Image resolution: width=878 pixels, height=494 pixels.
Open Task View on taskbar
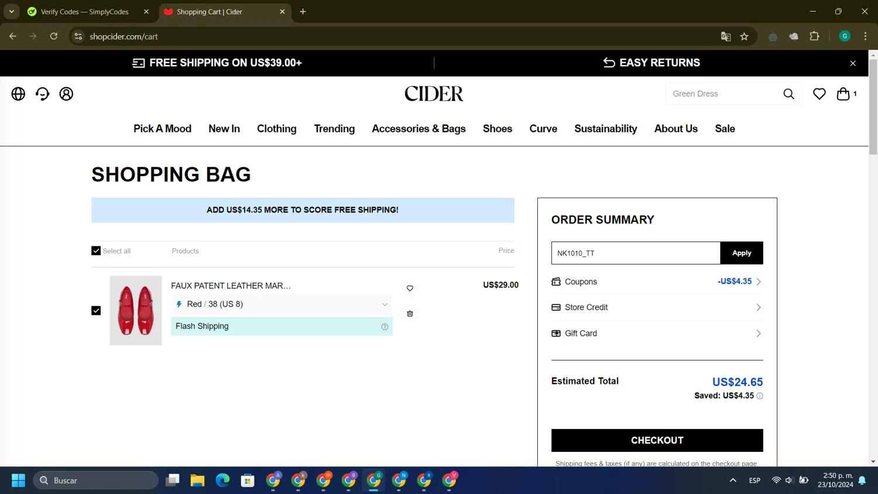click(x=172, y=481)
